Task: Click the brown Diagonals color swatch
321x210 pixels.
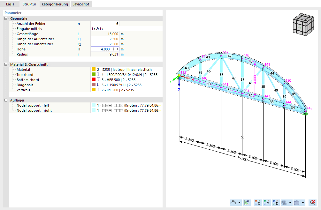Action: point(94,85)
